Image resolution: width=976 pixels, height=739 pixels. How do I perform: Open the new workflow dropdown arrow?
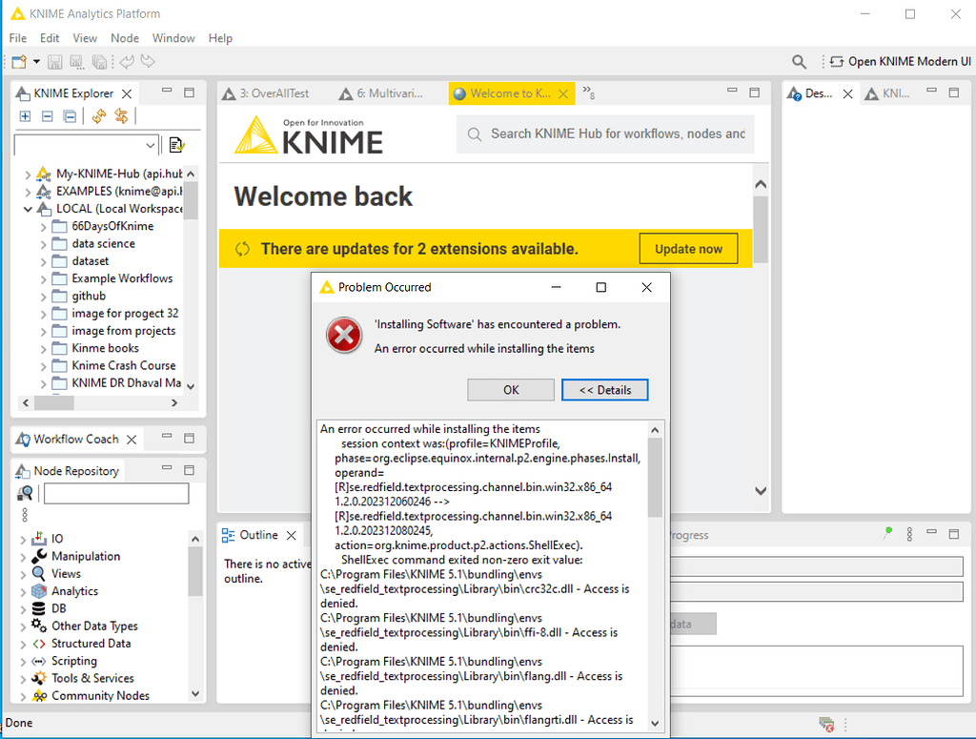[x=36, y=61]
